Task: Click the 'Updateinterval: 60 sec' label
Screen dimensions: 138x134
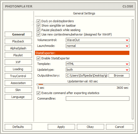Action: pos(83,81)
